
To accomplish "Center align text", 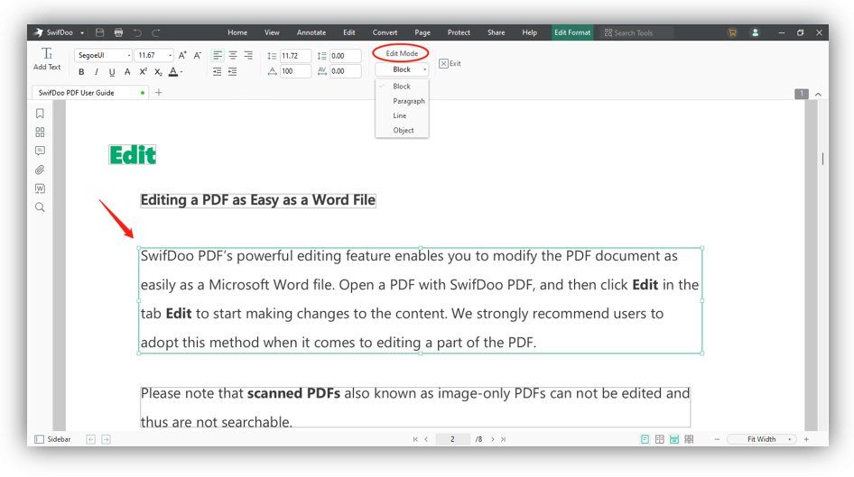I will 233,56.
